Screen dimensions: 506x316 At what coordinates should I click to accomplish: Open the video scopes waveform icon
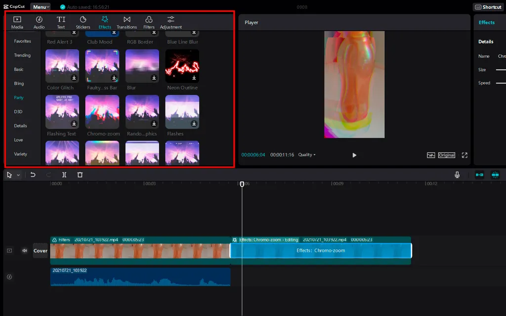pos(431,155)
